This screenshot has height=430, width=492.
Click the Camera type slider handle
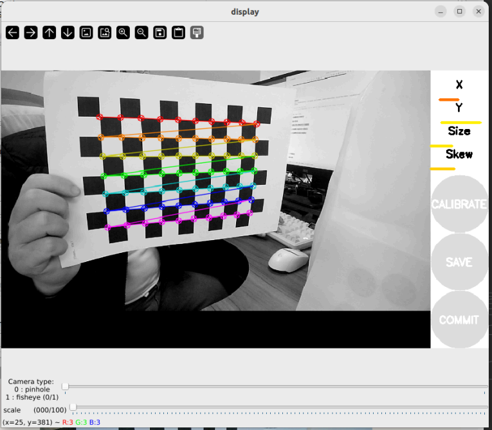[x=65, y=386]
